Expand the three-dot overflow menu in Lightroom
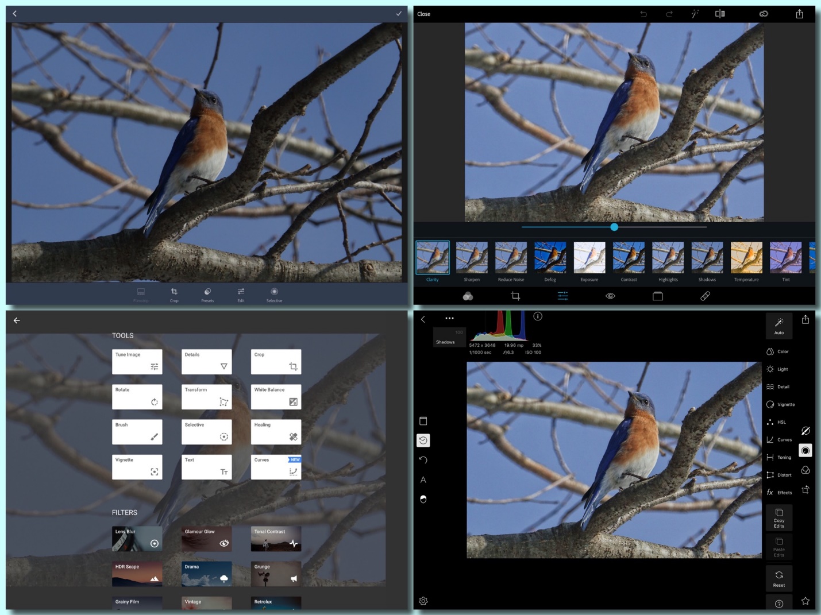Image resolution: width=821 pixels, height=615 pixels. [449, 318]
